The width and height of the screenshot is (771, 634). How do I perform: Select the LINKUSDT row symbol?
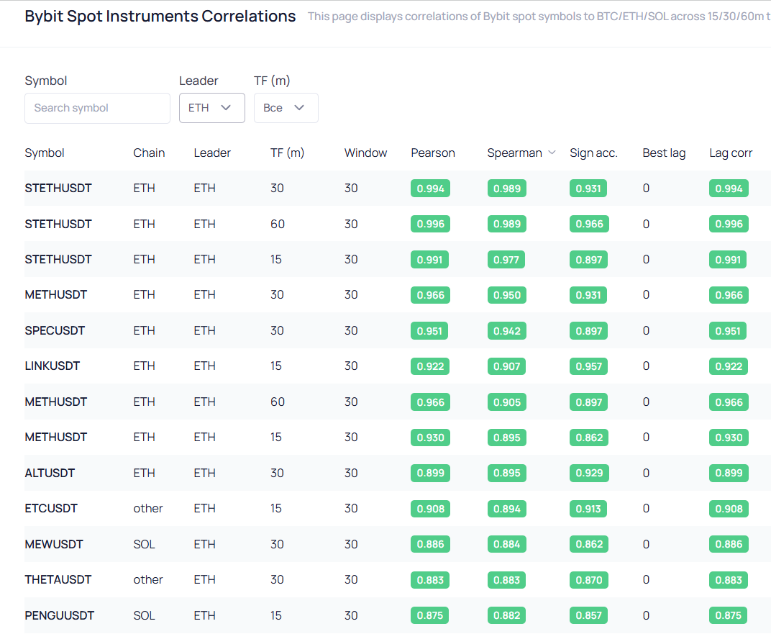pos(52,366)
